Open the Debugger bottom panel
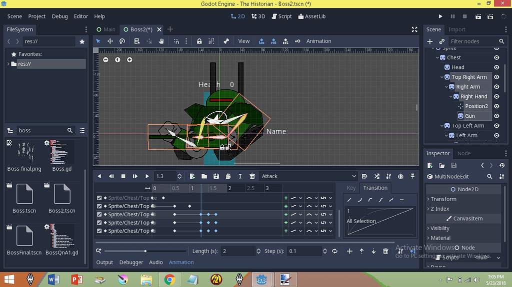This screenshot has height=287, width=512. [131, 262]
